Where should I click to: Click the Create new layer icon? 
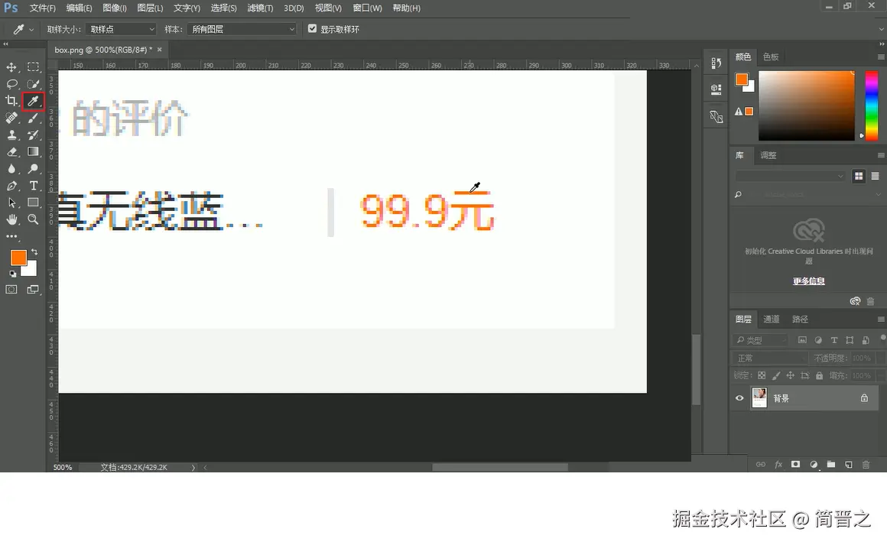click(848, 464)
